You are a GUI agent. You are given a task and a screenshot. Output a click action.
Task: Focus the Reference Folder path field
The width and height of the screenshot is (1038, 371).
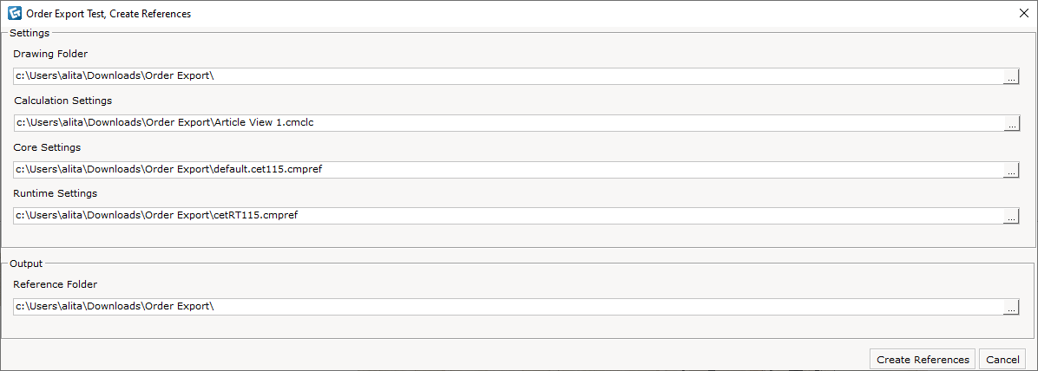coord(509,306)
